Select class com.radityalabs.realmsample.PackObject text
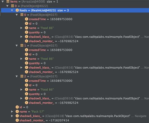Screen dimensions: 149x123 (97, 116)
